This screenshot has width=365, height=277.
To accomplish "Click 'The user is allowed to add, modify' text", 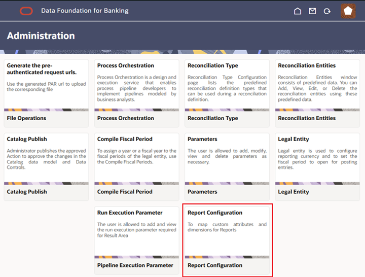I will (227, 156).
